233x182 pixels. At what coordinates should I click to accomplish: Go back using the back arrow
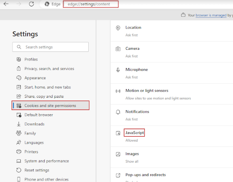[6, 4]
